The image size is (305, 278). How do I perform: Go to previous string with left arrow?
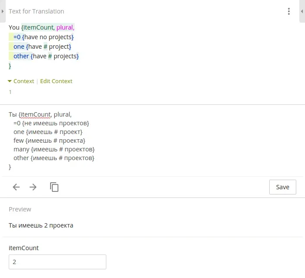pos(16,187)
